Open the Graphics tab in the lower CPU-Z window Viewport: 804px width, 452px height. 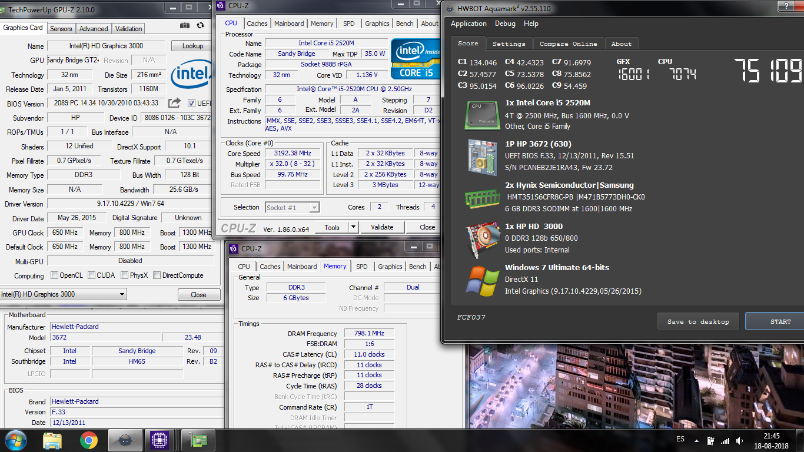point(390,267)
